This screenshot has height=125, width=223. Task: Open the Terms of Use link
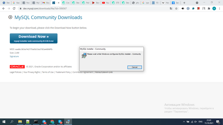pos(48,72)
